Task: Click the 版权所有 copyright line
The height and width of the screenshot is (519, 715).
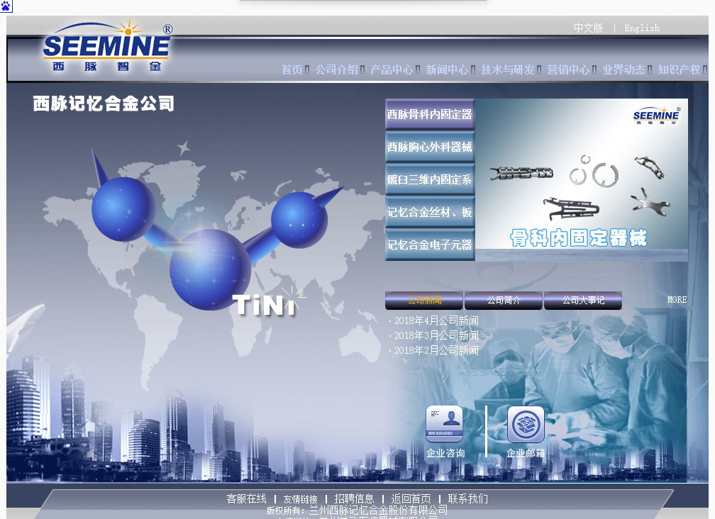Action: (357, 510)
